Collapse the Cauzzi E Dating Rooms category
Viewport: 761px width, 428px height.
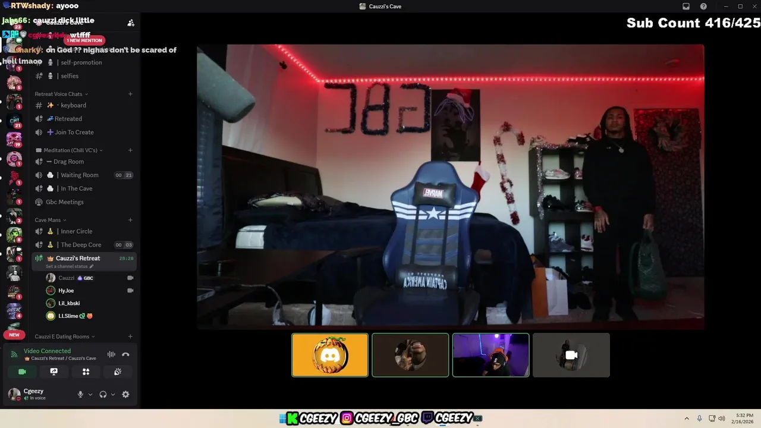click(65, 336)
